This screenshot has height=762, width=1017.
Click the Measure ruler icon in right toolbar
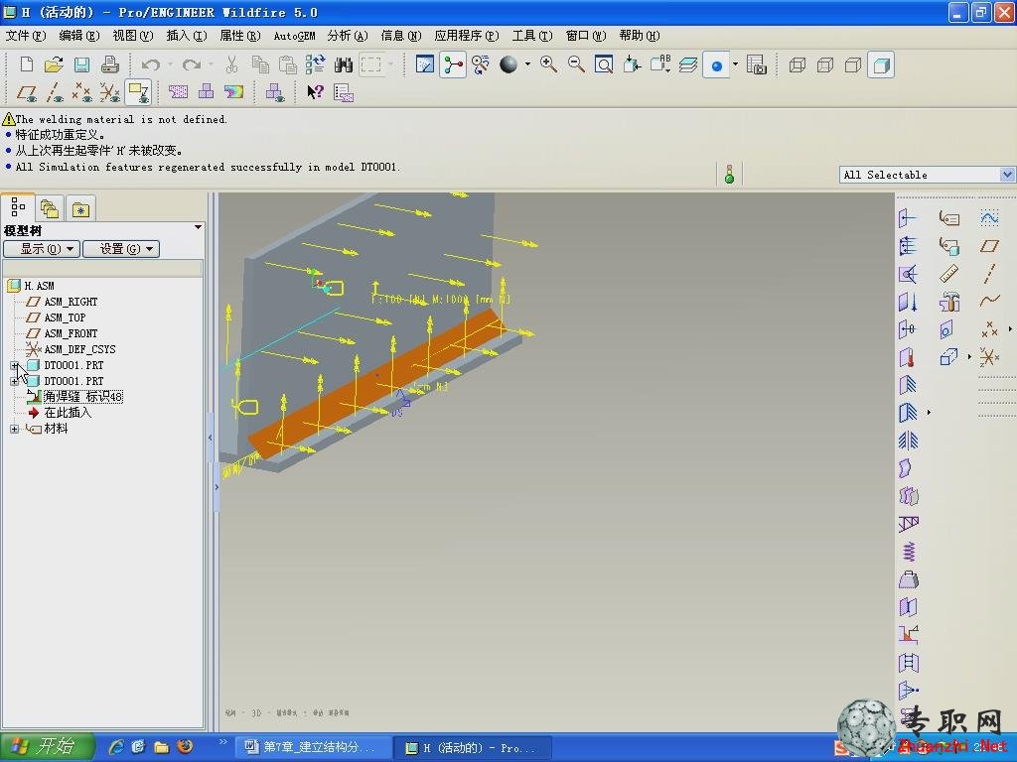click(948, 274)
